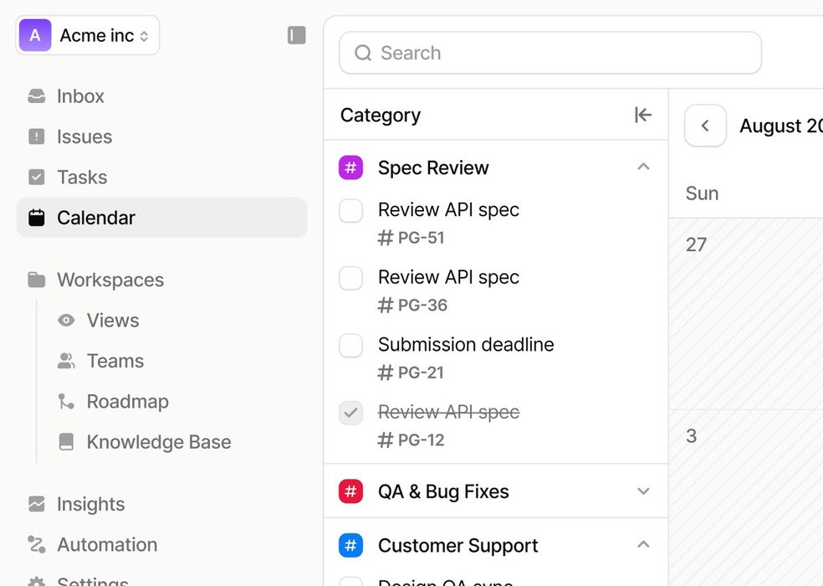The height and width of the screenshot is (586, 823).
Task: Collapse the Spec Review category
Action: (x=643, y=167)
